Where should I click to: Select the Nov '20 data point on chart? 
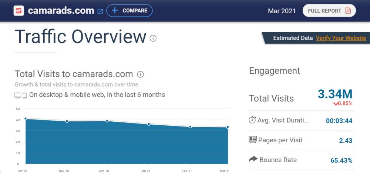tap(67, 121)
